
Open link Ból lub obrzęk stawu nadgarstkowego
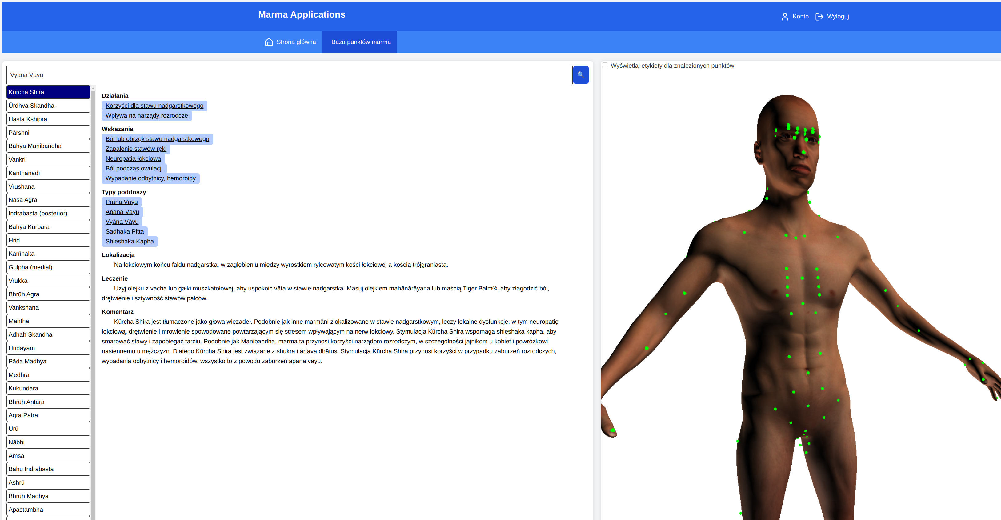click(157, 139)
